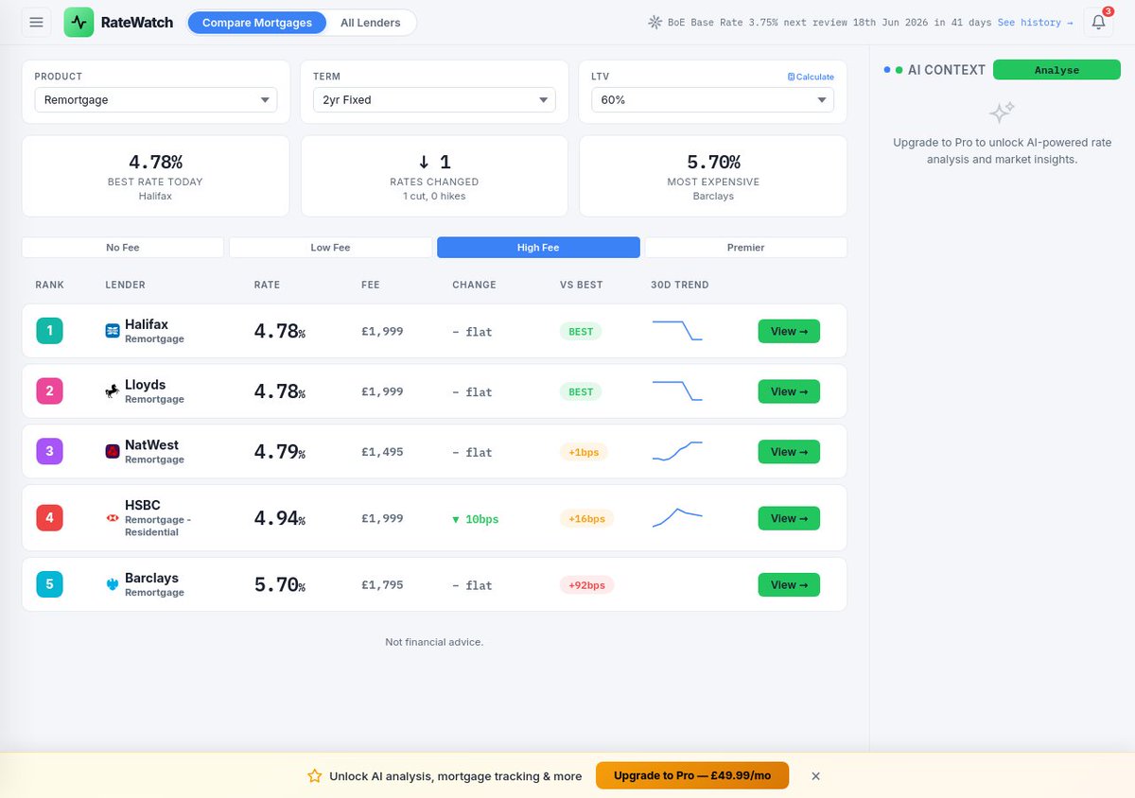View the NatWest mortgage deal
1135x798 pixels.
[789, 452]
